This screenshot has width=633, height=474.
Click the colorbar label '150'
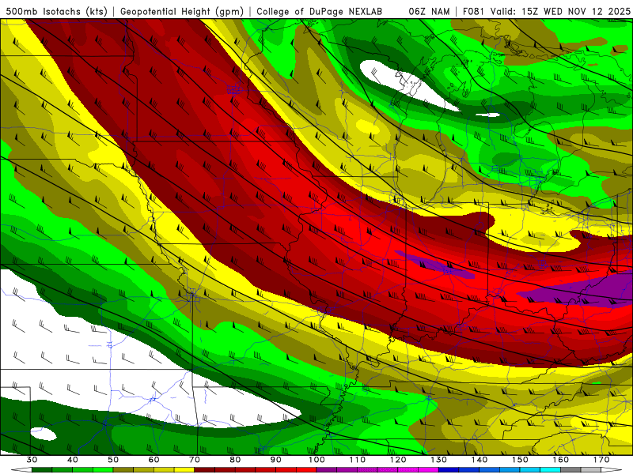pyautogui.click(x=520, y=460)
